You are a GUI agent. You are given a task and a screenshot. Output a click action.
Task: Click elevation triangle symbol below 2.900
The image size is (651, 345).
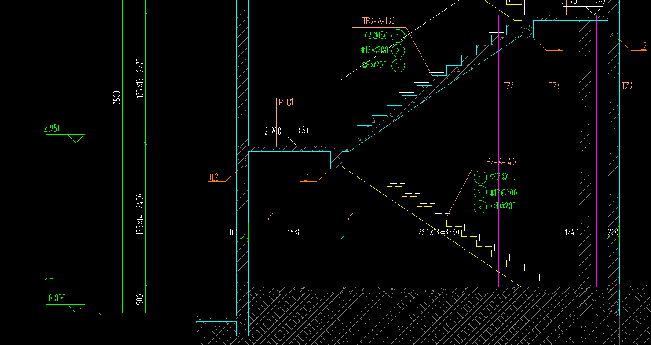[x=296, y=142]
